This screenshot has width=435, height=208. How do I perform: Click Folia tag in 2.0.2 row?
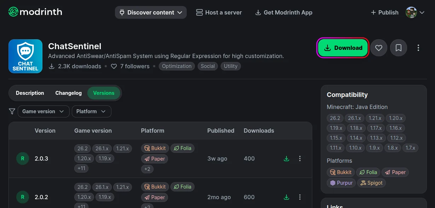click(182, 187)
